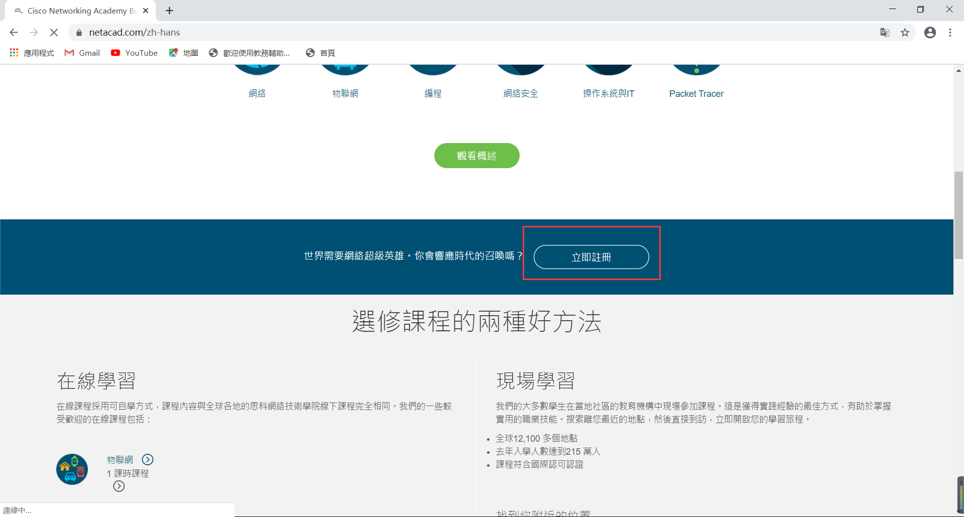Click the browser back arrow

[14, 33]
